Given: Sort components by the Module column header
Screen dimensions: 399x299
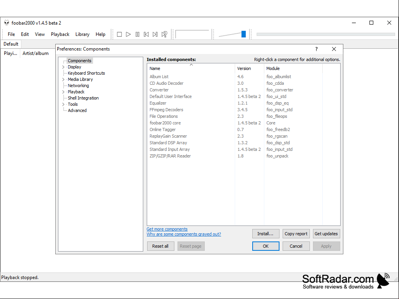Looking at the screenshot, I should tap(293, 68).
